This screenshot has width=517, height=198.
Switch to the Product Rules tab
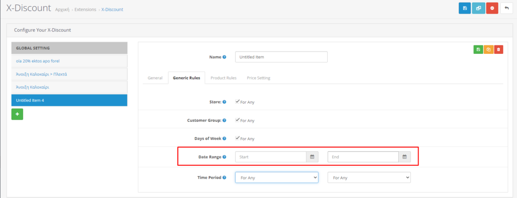pos(224,78)
